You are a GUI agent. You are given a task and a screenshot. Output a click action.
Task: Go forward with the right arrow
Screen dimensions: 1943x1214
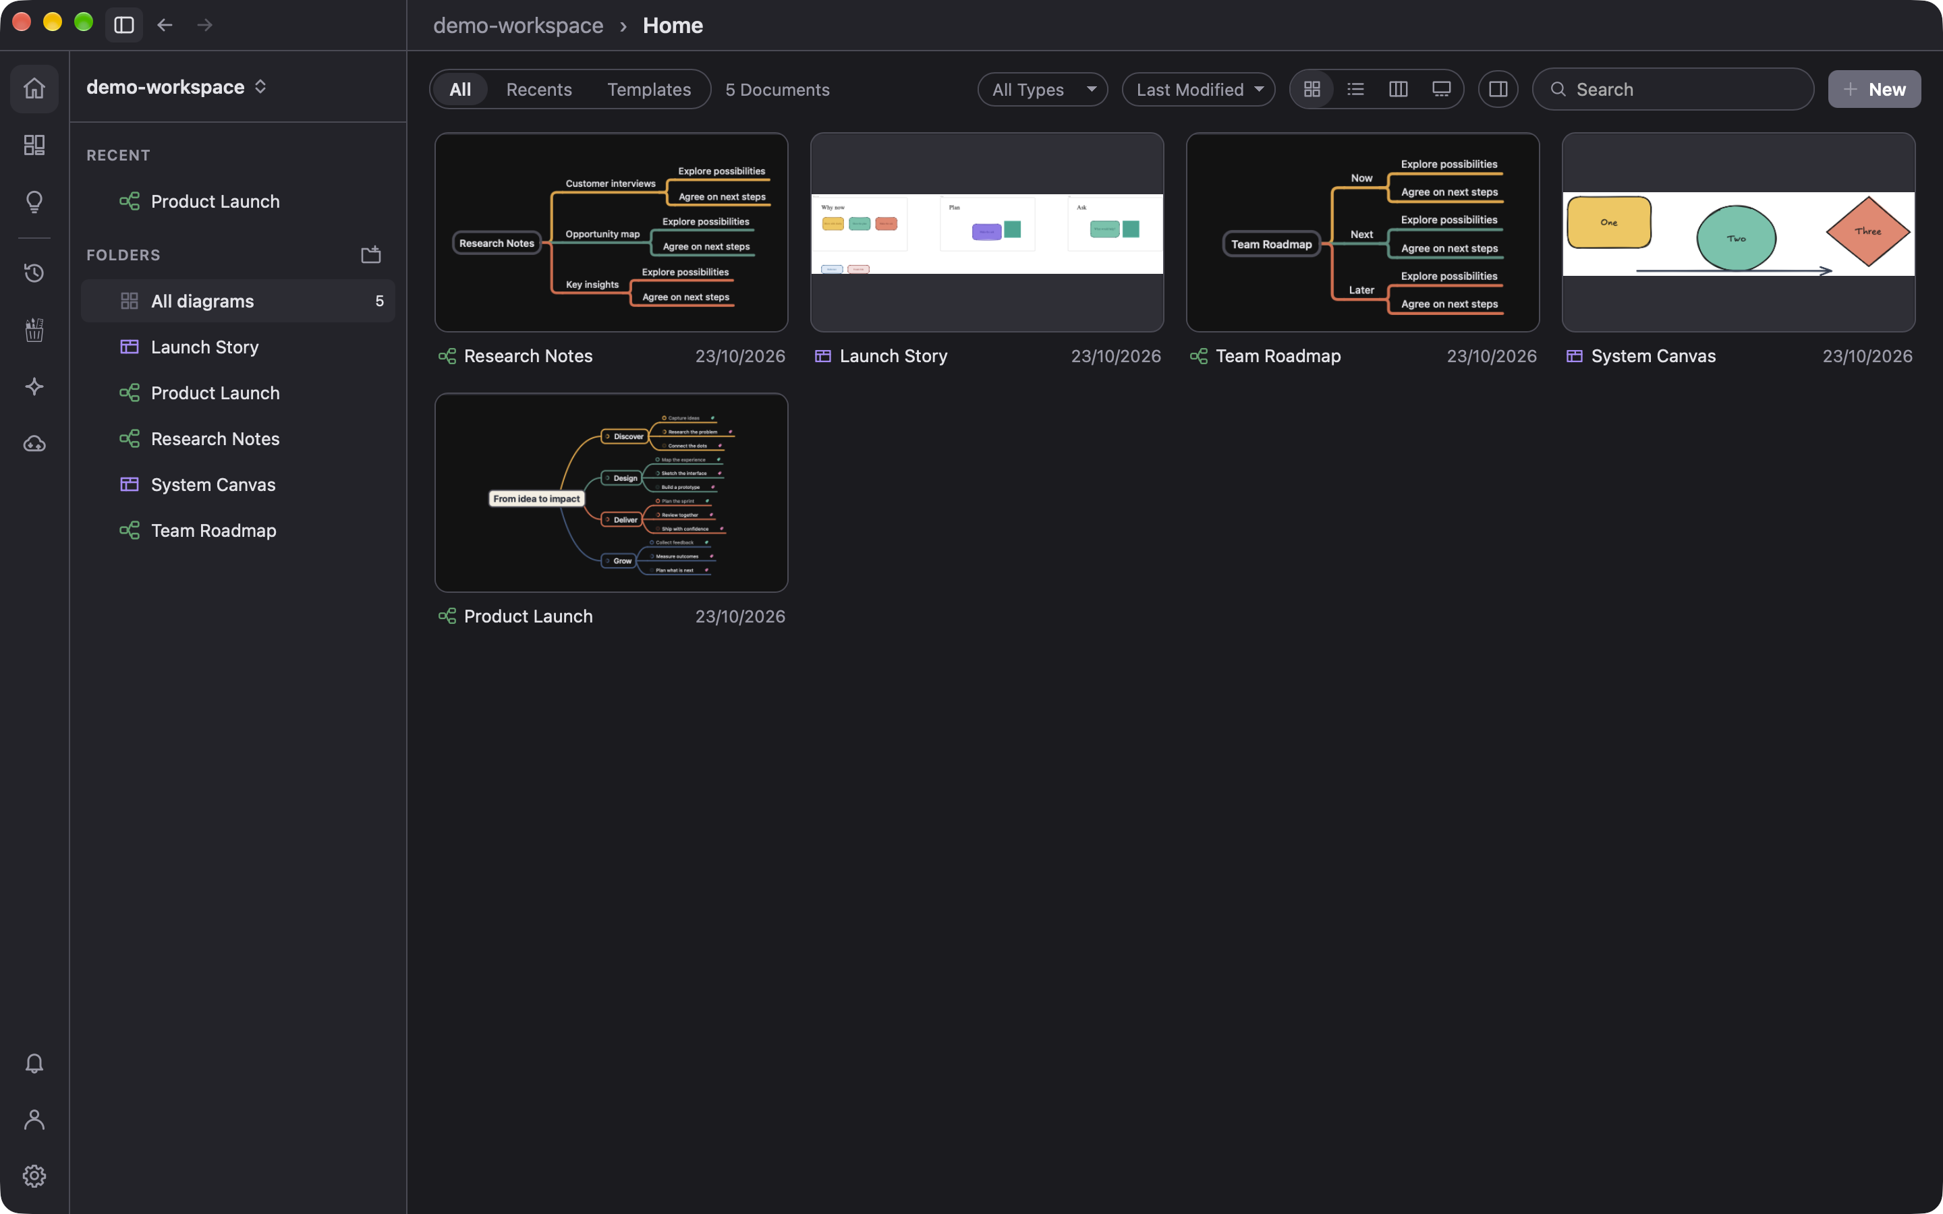point(204,25)
